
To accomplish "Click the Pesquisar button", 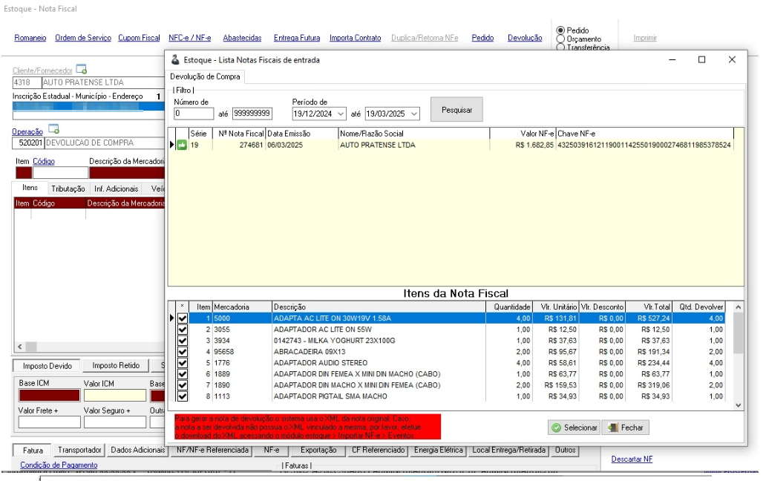I will (456, 110).
